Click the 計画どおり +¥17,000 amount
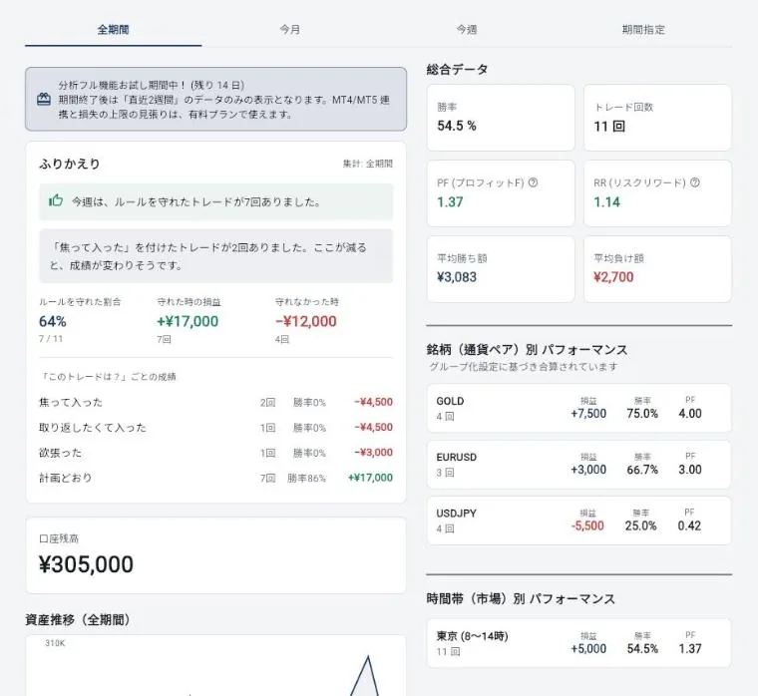 tap(370, 478)
